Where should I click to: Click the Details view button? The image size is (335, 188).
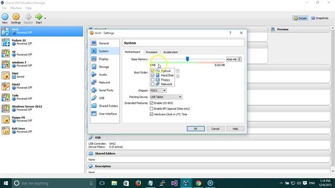point(300,18)
